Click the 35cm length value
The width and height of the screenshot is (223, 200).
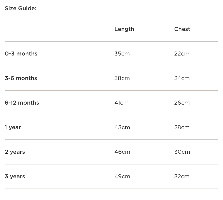click(x=122, y=54)
